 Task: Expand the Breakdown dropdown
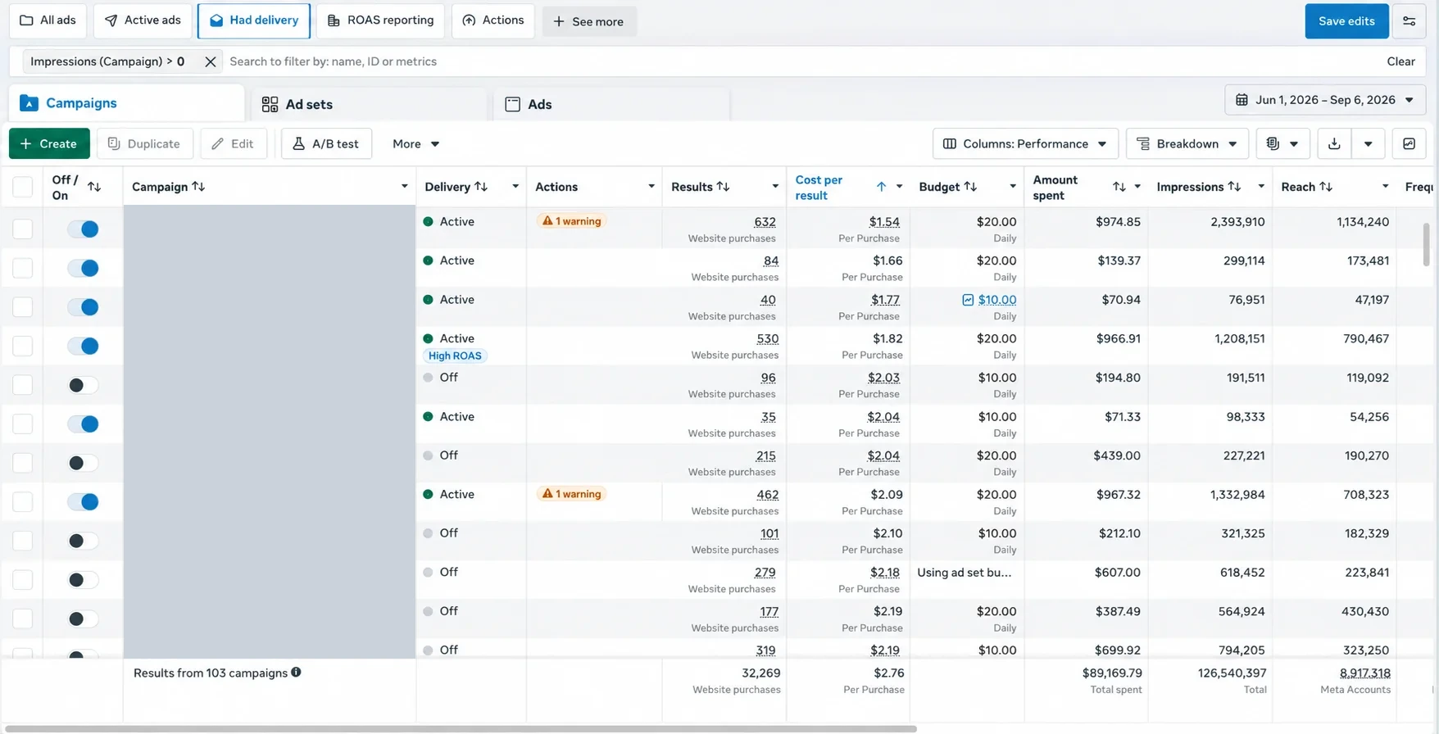[1187, 143]
